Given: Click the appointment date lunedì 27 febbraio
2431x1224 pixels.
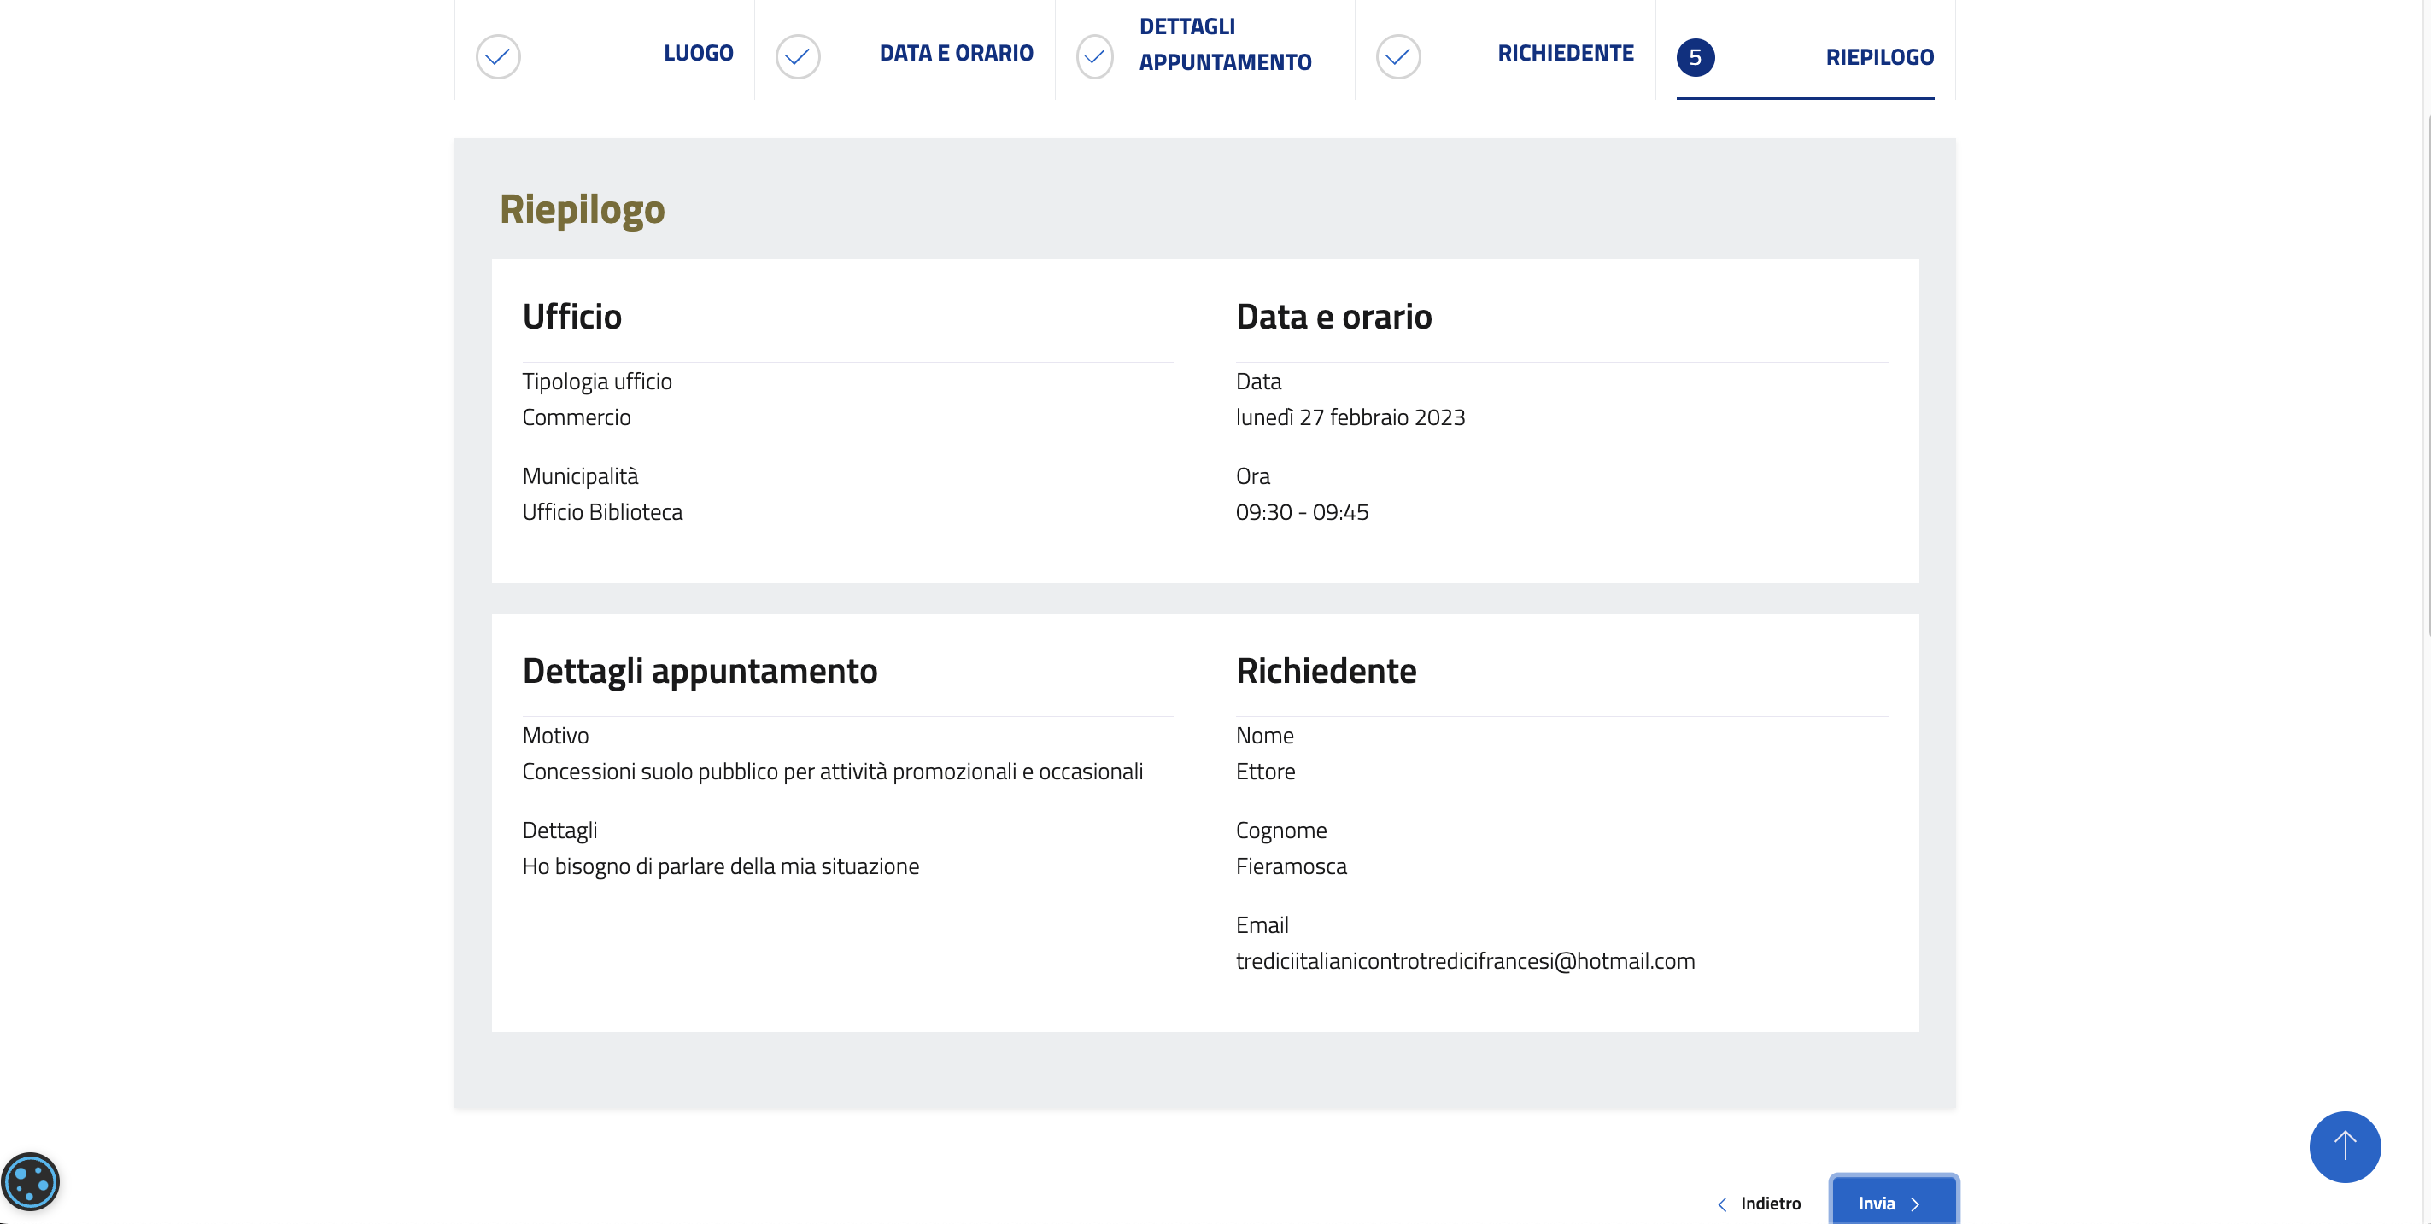Looking at the screenshot, I should [x=1350, y=417].
